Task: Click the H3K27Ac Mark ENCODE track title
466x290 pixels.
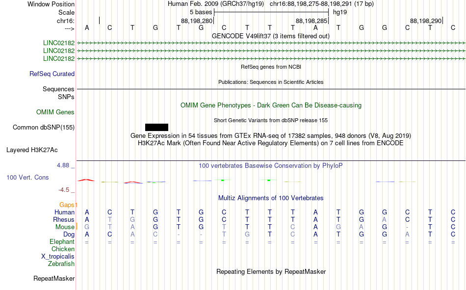Action: [271, 143]
